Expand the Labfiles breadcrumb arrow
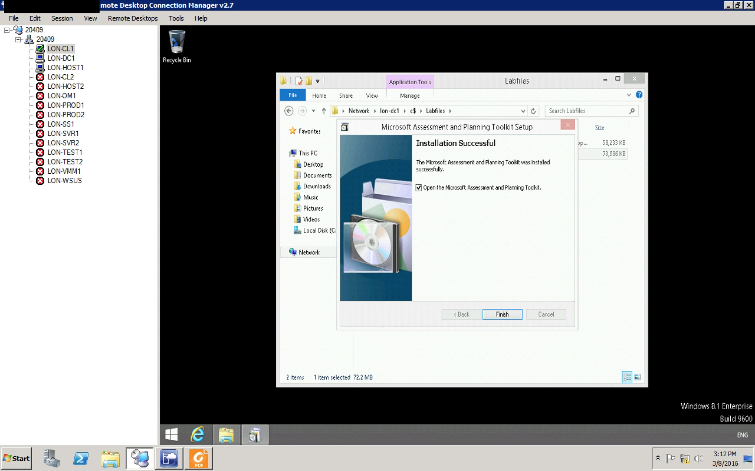755x471 pixels. (450, 111)
